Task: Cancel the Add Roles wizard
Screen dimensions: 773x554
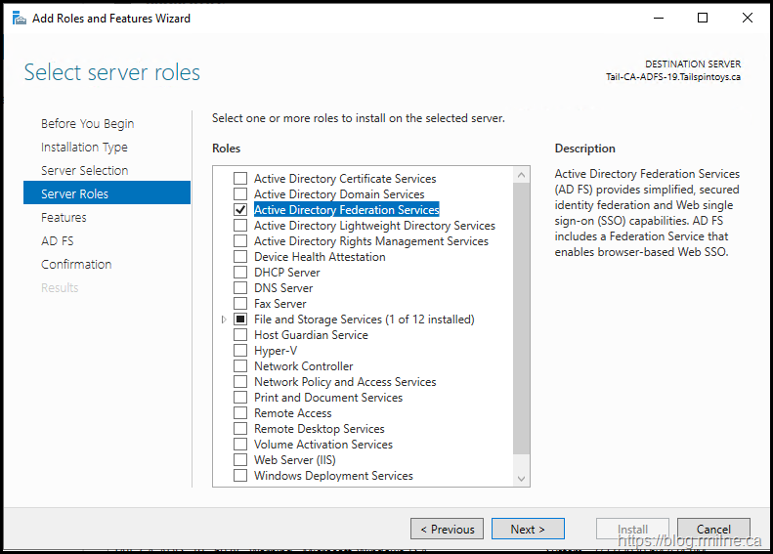Action: point(713,529)
